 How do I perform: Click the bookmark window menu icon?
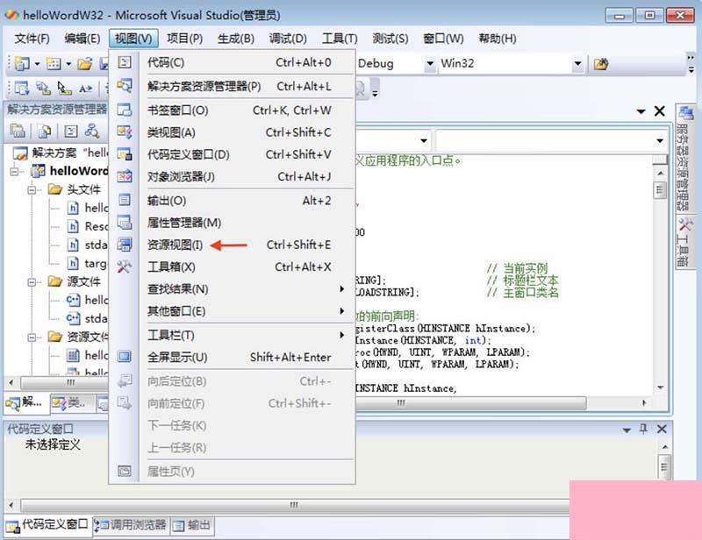(x=125, y=110)
